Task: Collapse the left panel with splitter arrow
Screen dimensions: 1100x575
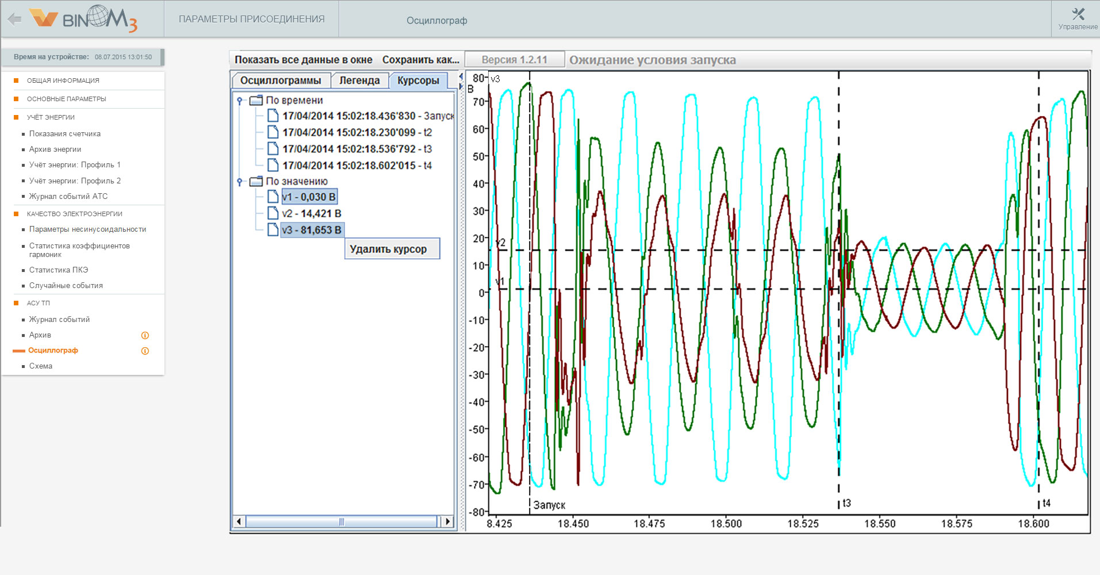Action: 461,76
